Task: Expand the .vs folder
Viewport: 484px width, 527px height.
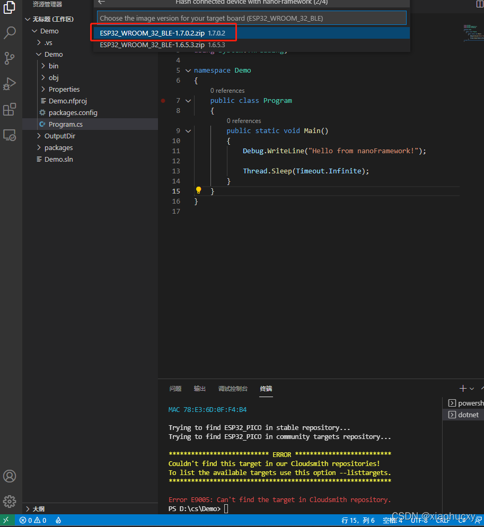Action: 39,43
